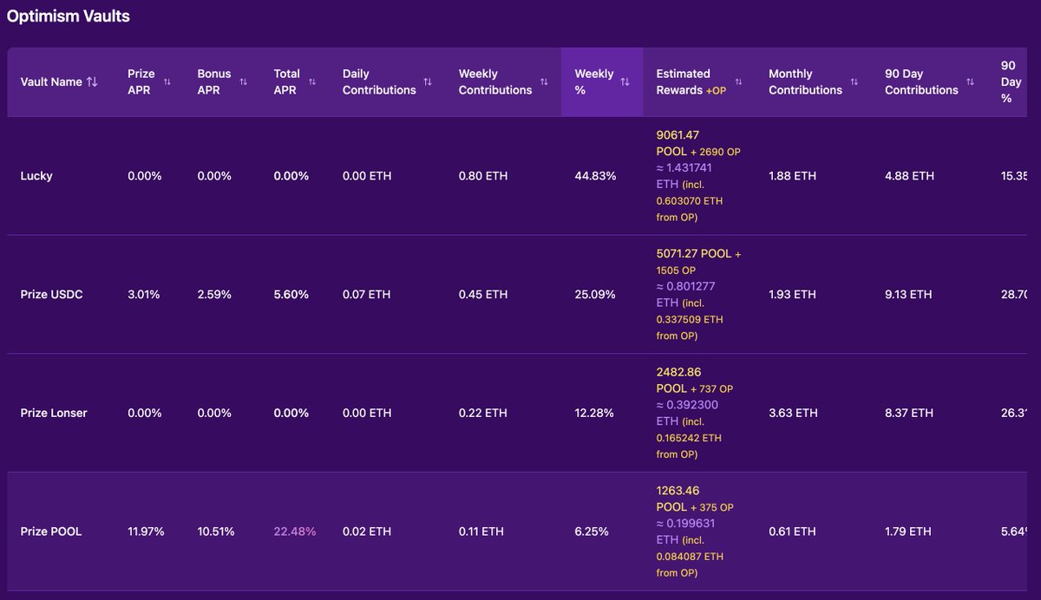1041x600 pixels.
Task: Open the Prize USDC vault name
Action: 53,295
